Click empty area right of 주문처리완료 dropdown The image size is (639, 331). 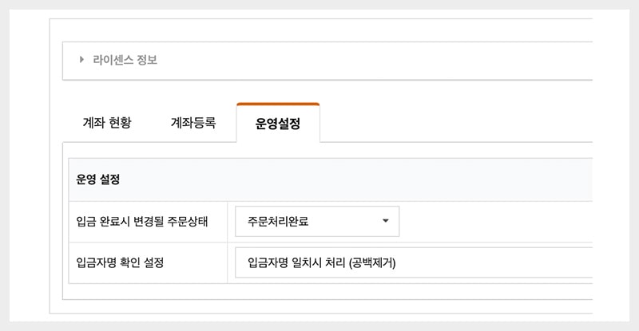point(495,222)
